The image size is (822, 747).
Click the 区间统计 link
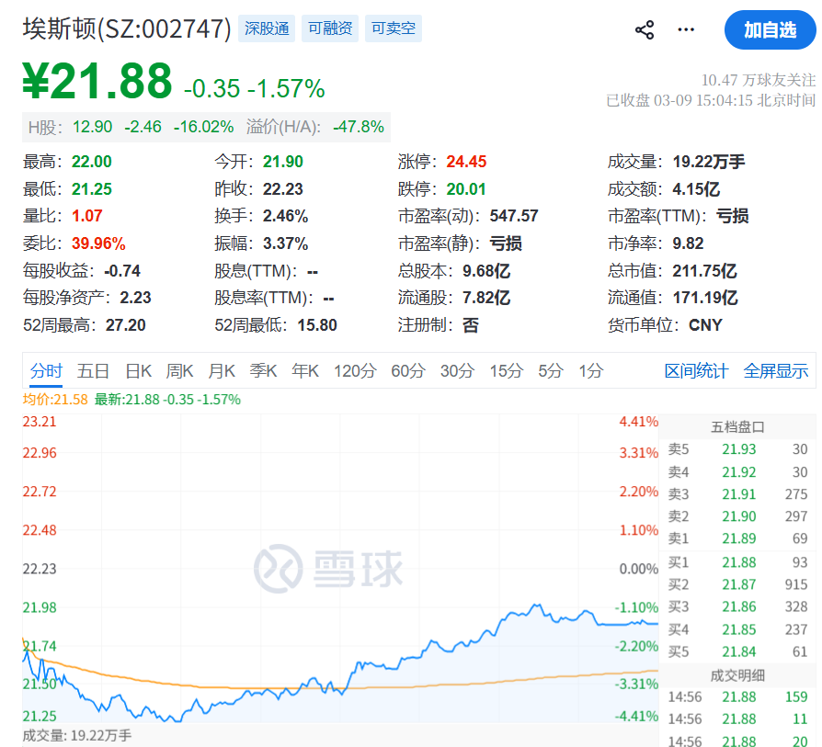pyautogui.click(x=696, y=371)
